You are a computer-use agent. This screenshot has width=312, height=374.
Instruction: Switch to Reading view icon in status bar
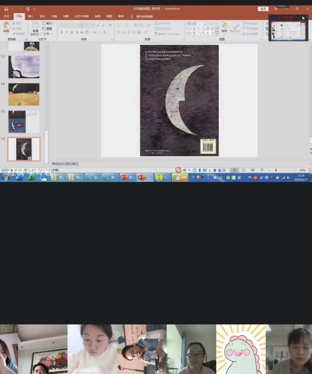(253, 170)
